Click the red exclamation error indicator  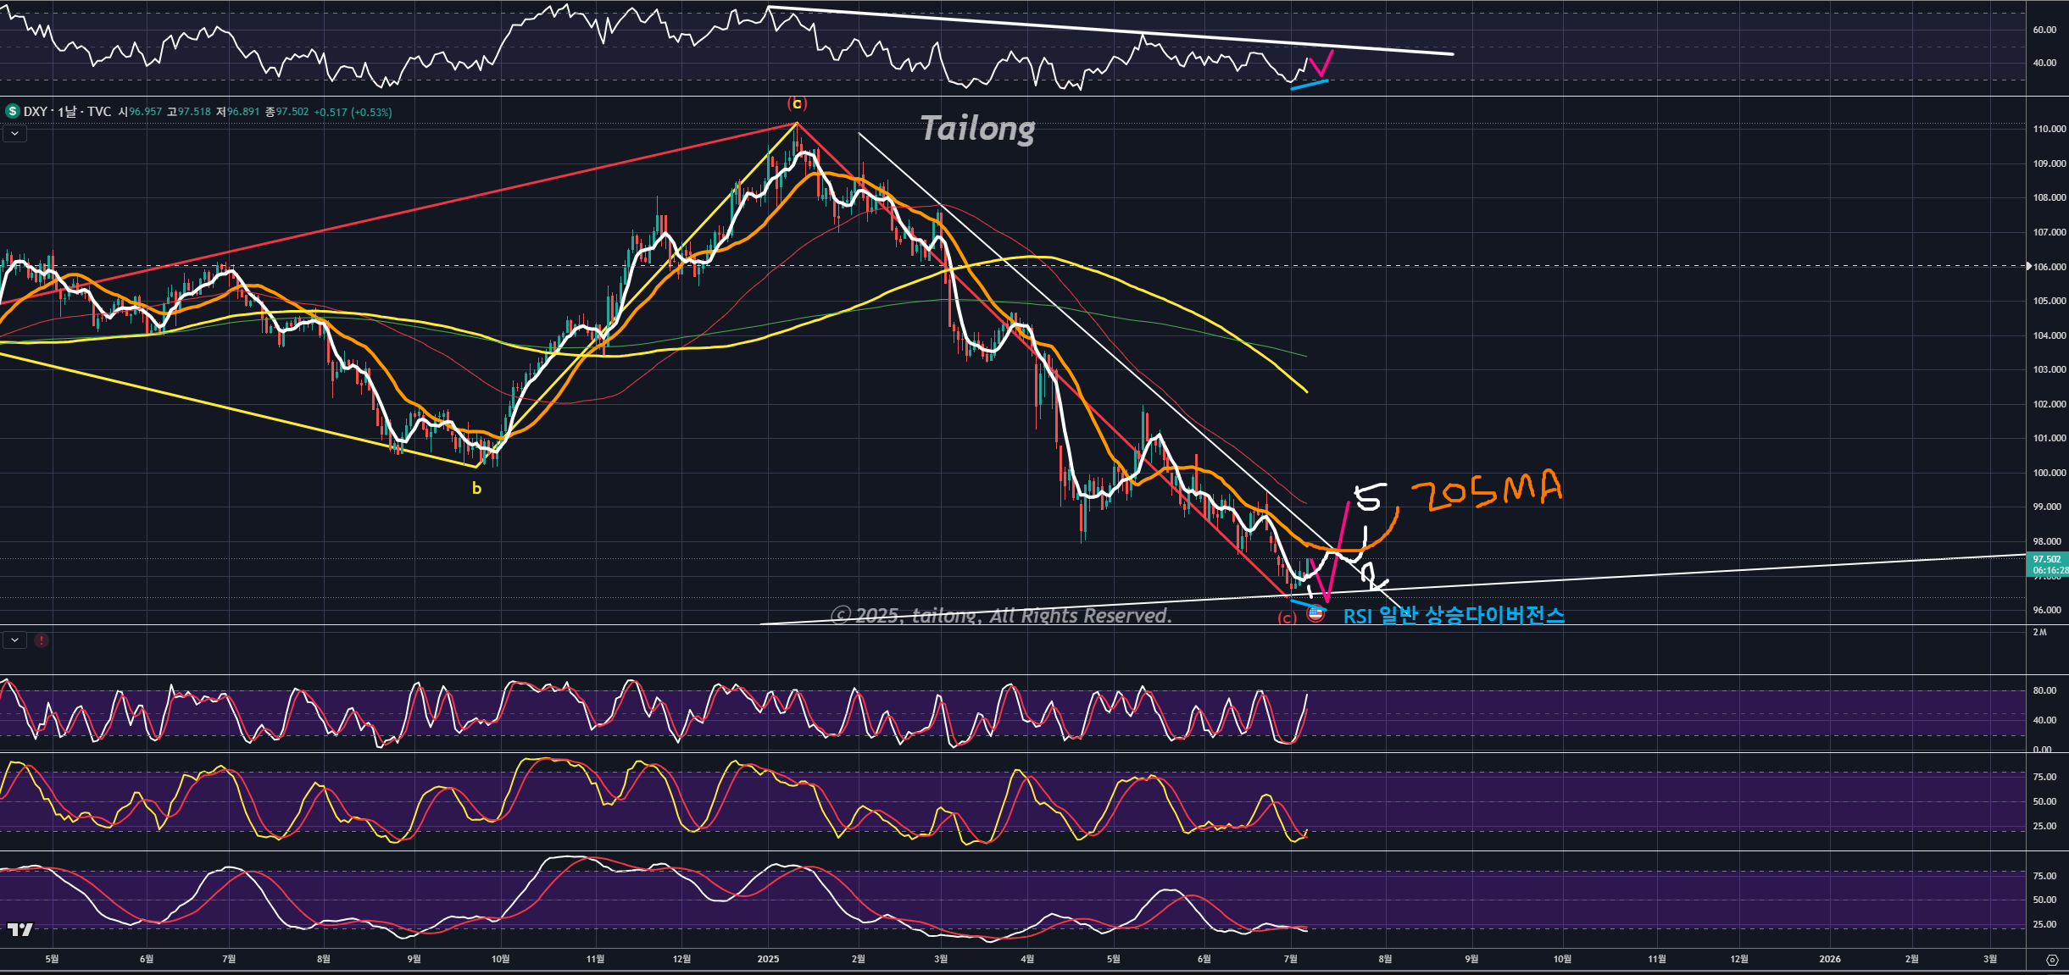[x=41, y=640]
